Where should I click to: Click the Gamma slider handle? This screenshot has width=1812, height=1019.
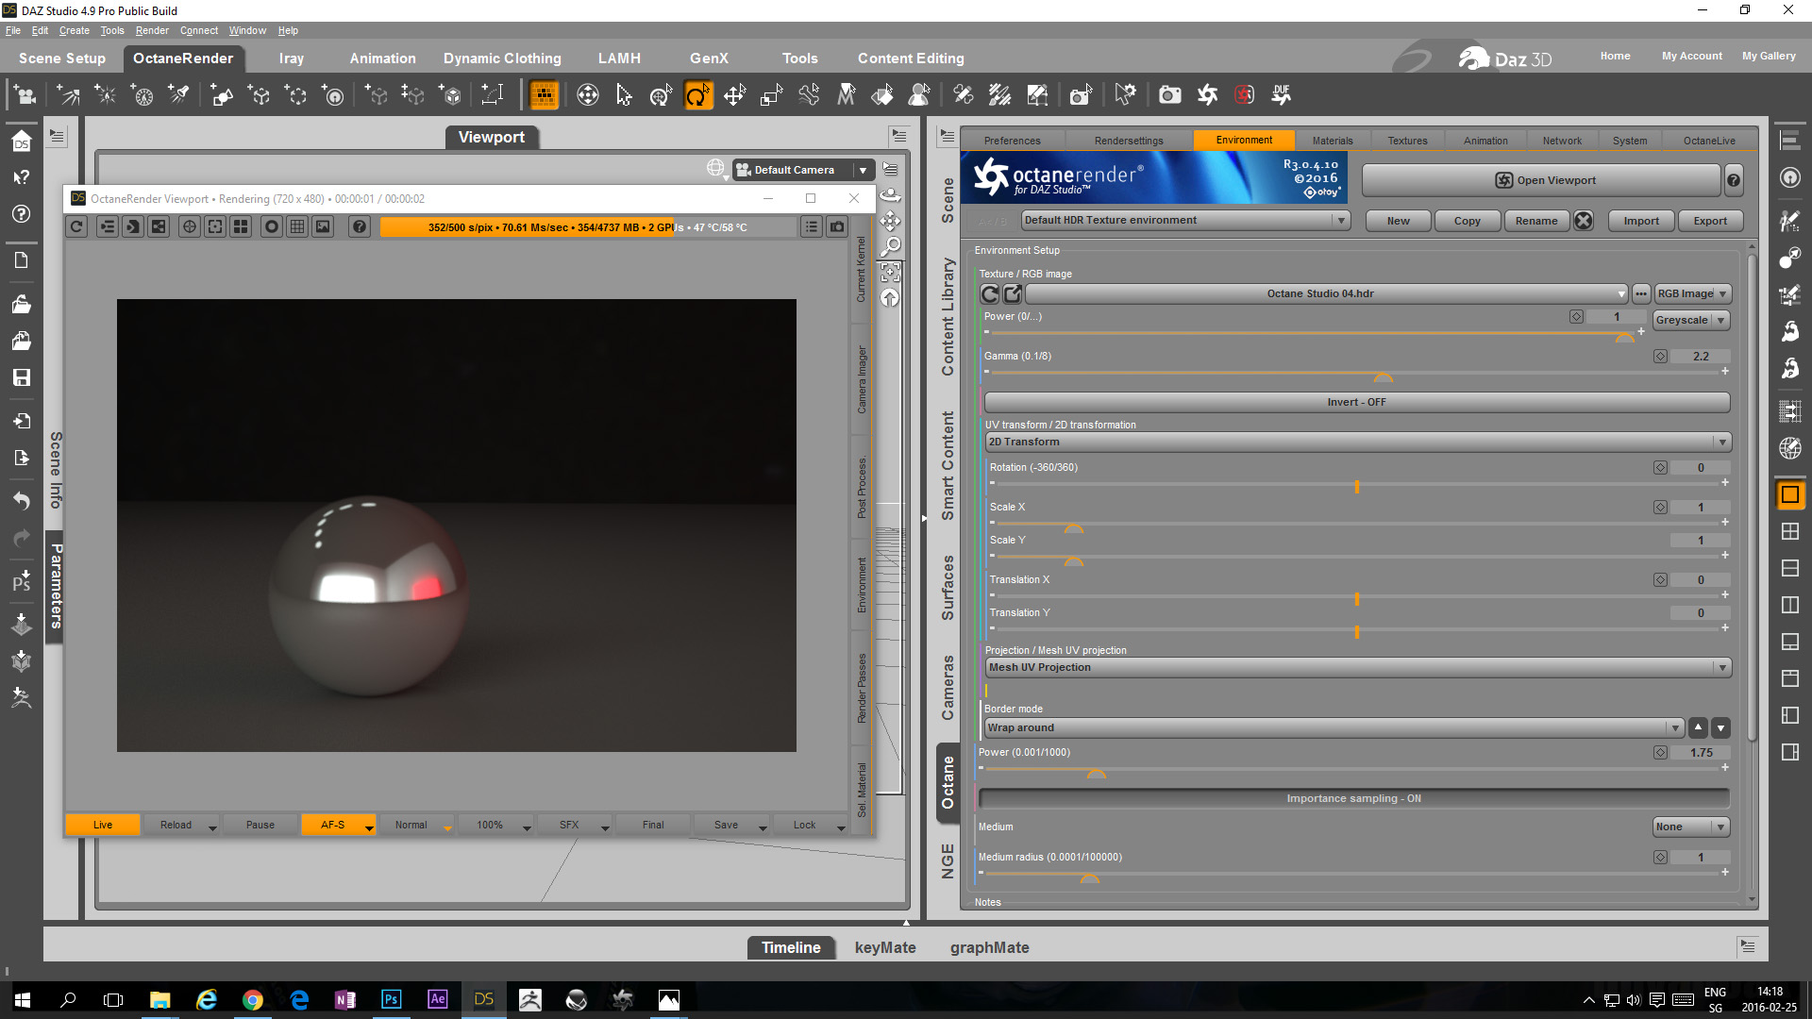coord(1383,377)
